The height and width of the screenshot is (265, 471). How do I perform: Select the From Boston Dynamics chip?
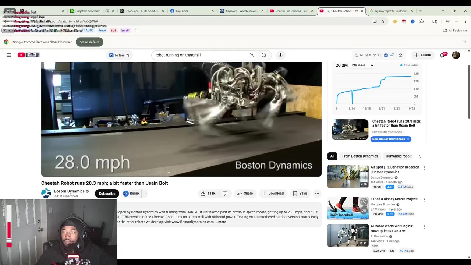360,156
